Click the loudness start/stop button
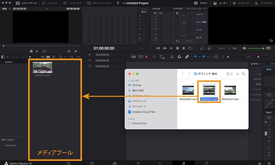The height and width of the screenshot is (165, 275). point(177,41)
